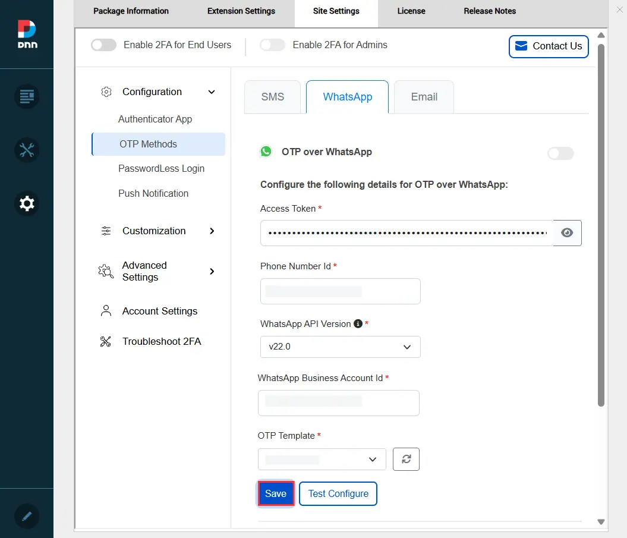Click the Troubleshoot 2FA tools icon
This screenshot has width=627, height=538.
(106, 341)
